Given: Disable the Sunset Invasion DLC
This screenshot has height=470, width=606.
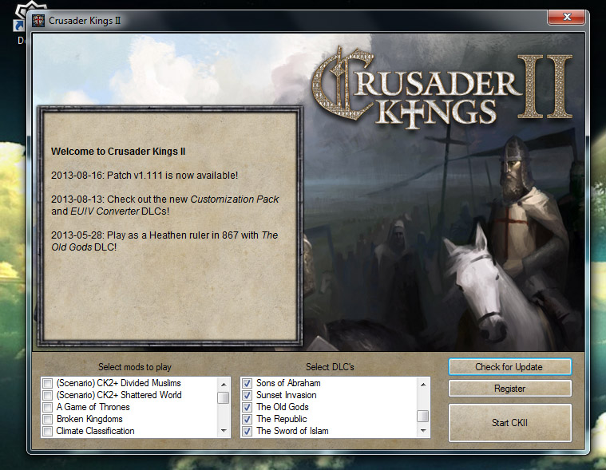Looking at the screenshot, I should 248,395.
